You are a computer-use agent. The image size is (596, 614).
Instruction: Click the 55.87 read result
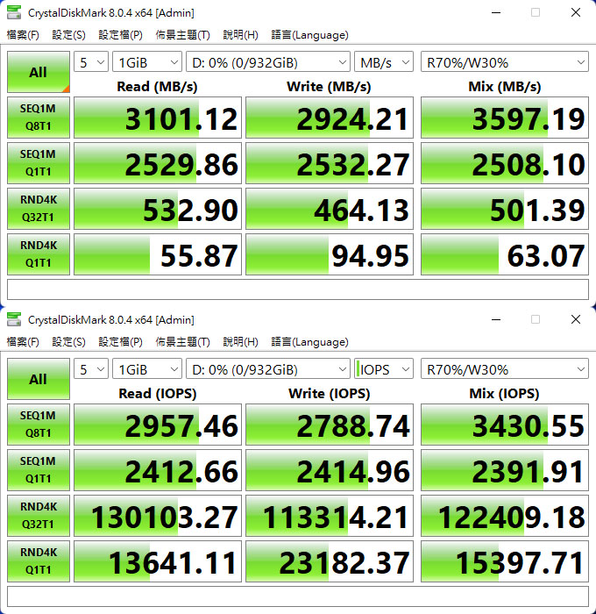[158, 254]
